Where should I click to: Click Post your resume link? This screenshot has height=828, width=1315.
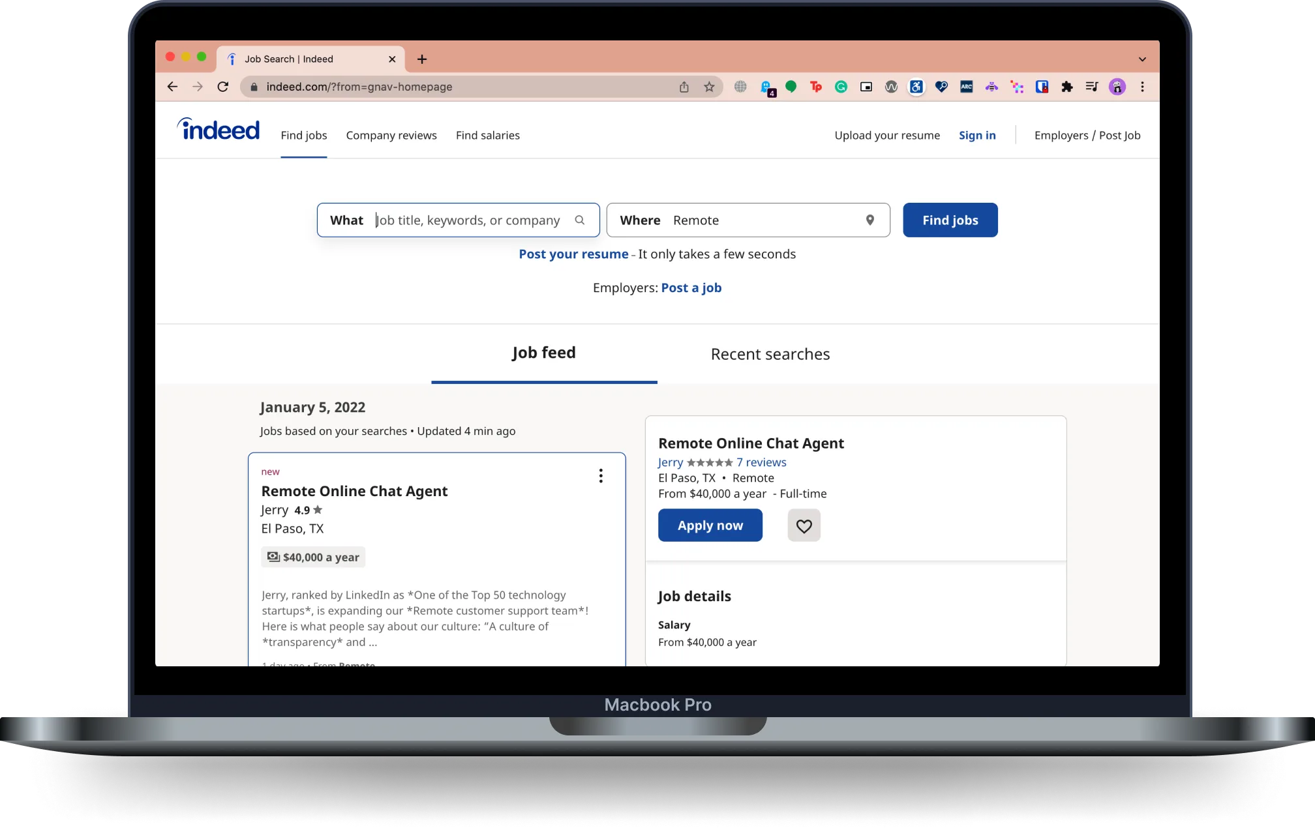(573, 254)
